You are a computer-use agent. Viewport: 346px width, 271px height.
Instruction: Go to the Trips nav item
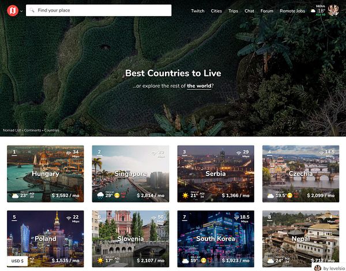point(233,11)
